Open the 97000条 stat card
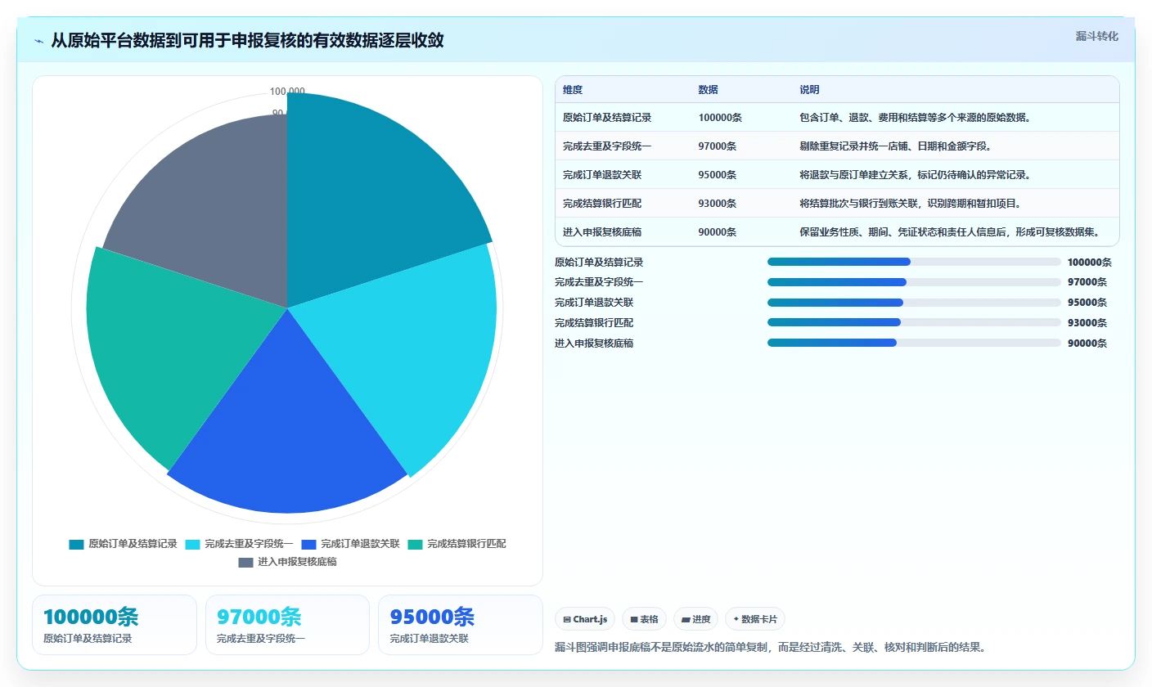Screen dimensions: 1152x687 287,625
